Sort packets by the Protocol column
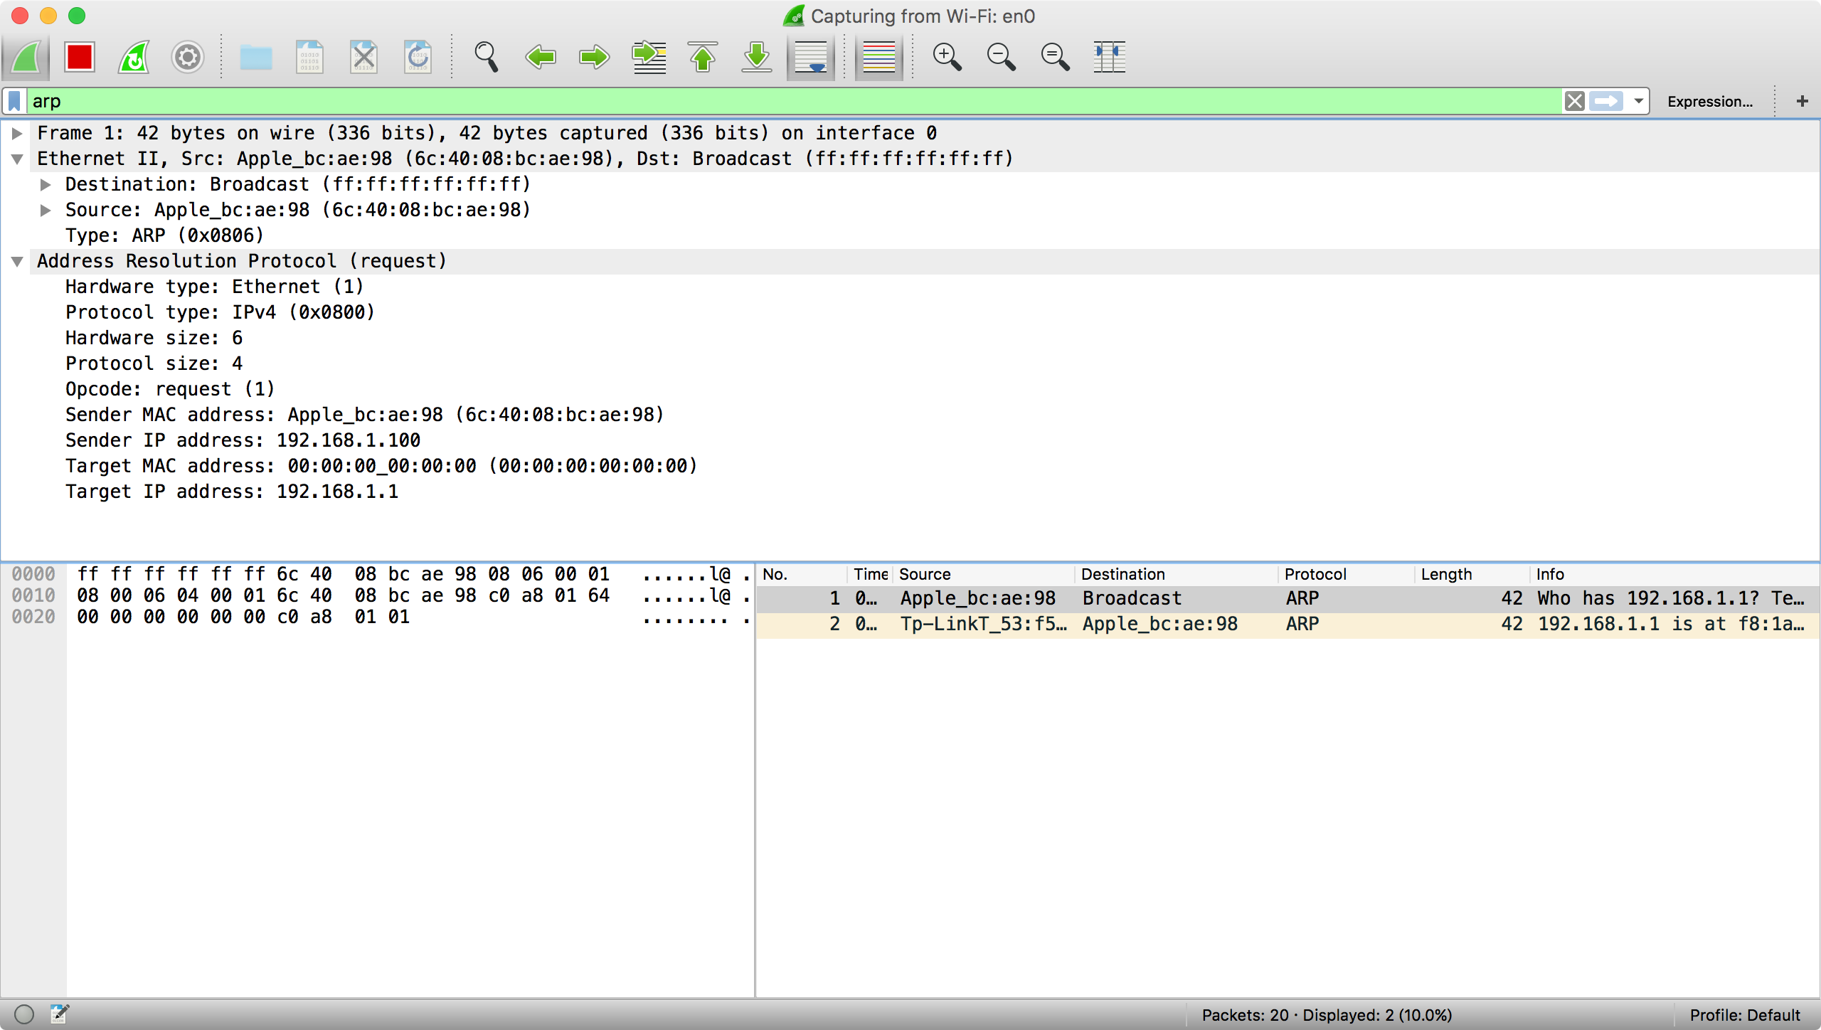 pyautogui.click(x=1315, y=574)
